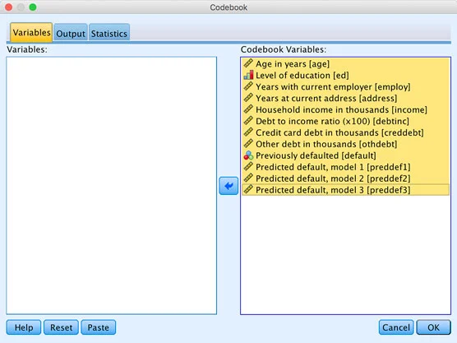
Task: Switch to the Output tab
Action: click(x=71, y=33)
